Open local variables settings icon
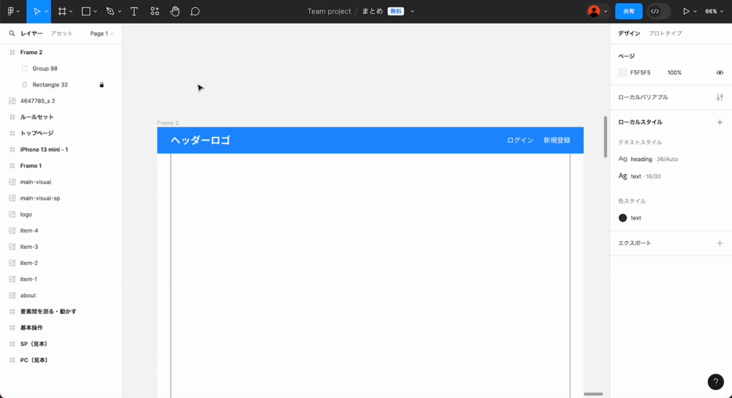Screen dimensions: 732x398 coord(720,97)
